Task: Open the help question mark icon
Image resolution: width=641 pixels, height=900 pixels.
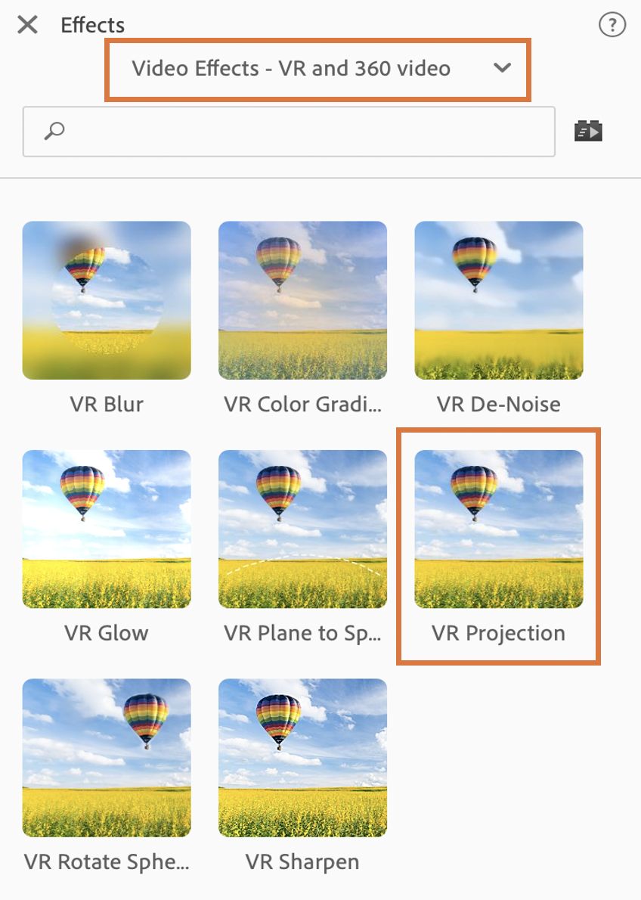Action: tap(612, 25)
